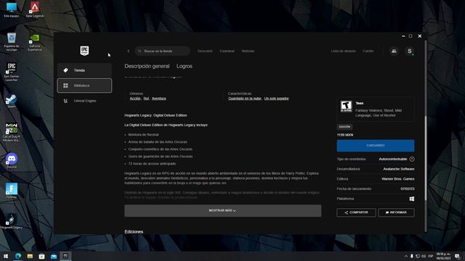Open Lista de deseos wishlist link

(344, 51)
